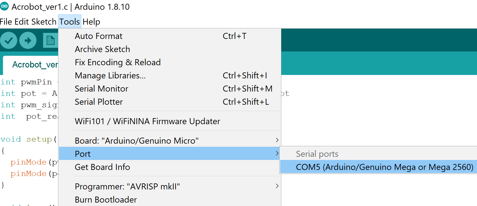Viewport: 477px width, 206px height.
Task: Open the Sketch menu
Action: [44, 21]
